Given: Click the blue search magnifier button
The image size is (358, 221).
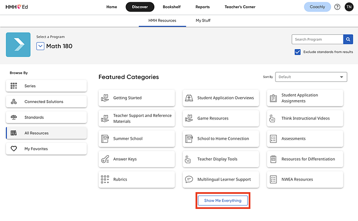Looking at the screenshot, I should tap(348, 39).
